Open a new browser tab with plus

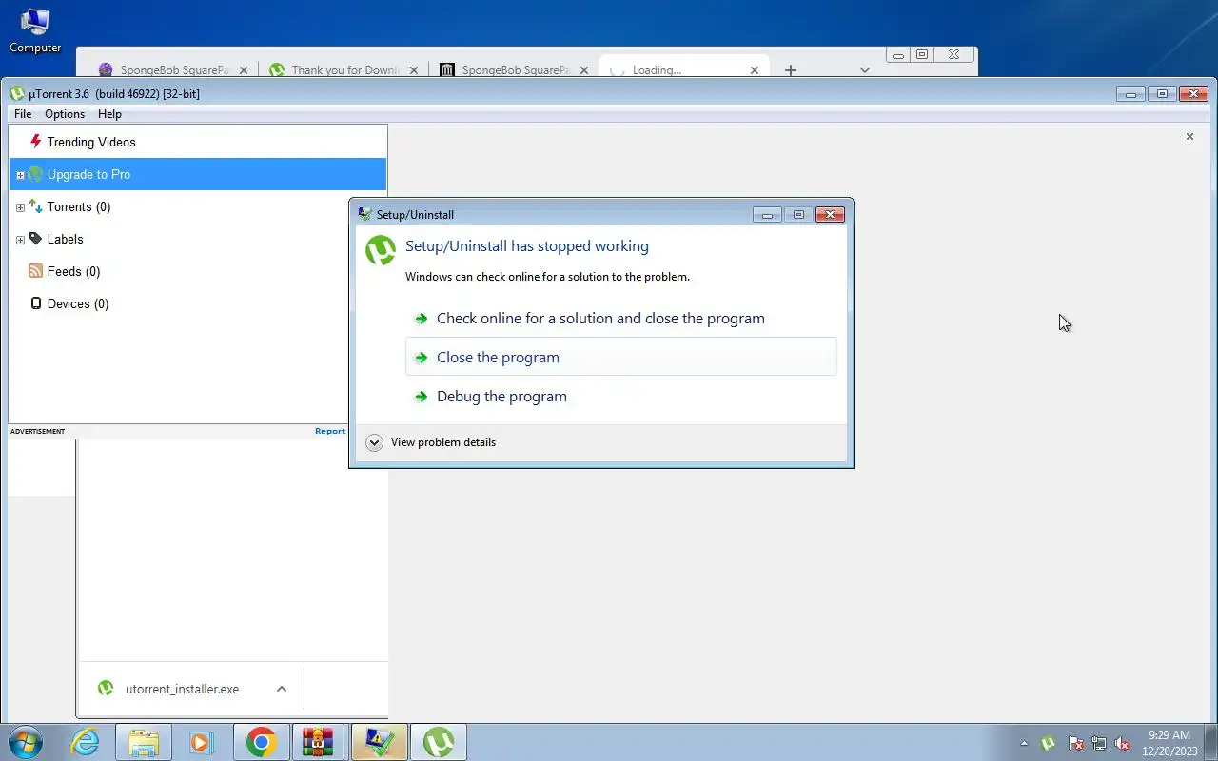click(790, 70)
